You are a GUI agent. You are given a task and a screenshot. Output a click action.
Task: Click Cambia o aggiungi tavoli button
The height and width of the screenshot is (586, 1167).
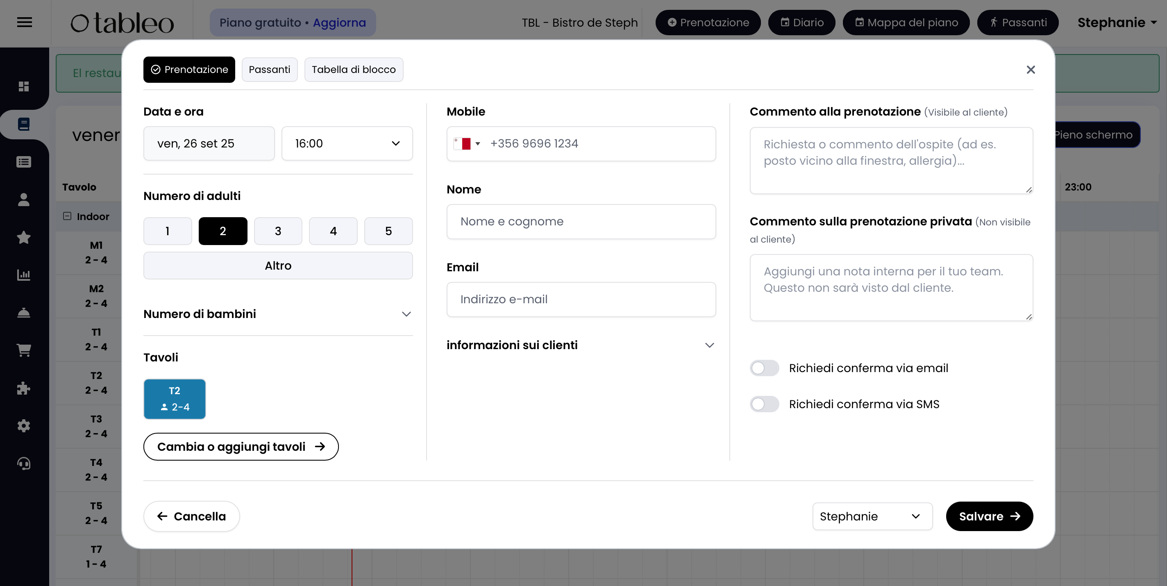(241, 446)
